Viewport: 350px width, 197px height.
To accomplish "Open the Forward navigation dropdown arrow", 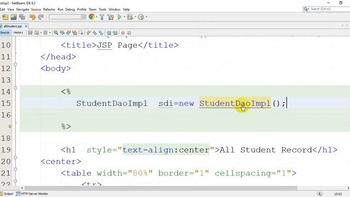I will (50, 33).
